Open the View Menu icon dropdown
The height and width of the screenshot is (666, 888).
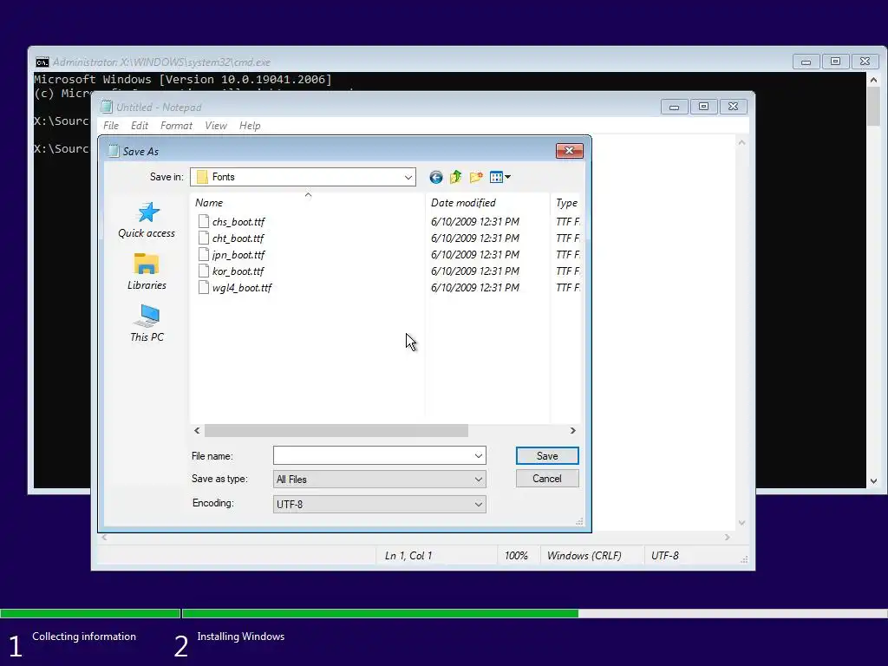point(500,177)
